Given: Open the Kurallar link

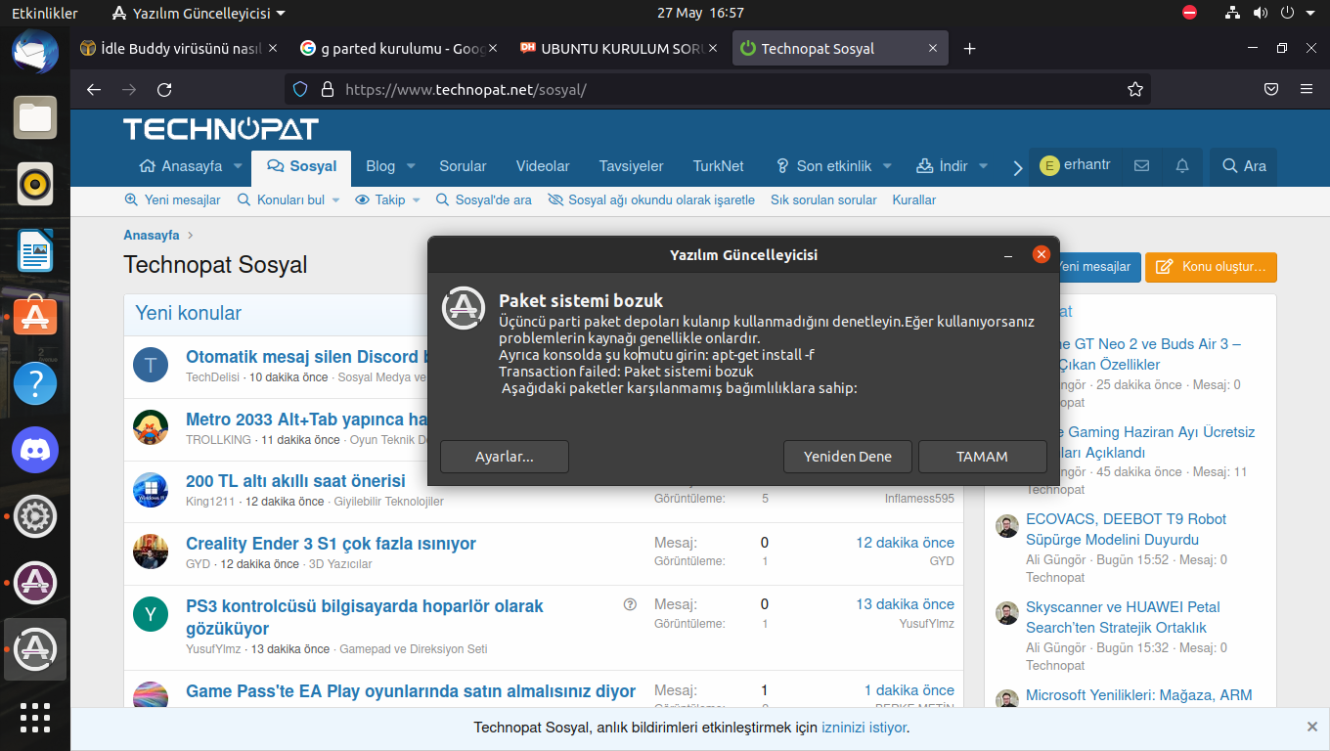Looking at the screenshot, I should click(x=914, y=199).
